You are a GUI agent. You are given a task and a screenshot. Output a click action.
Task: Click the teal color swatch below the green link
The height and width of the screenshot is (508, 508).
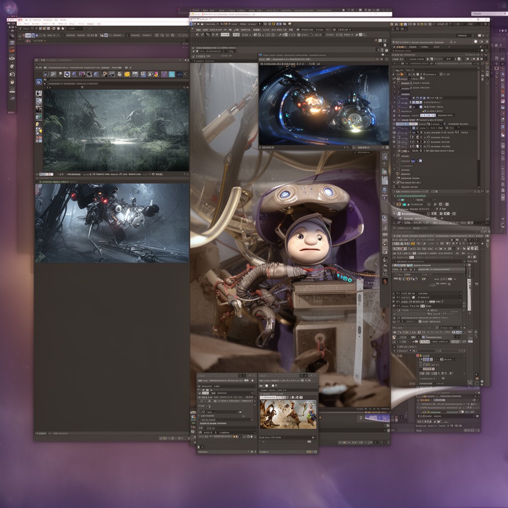click(404, 204)
